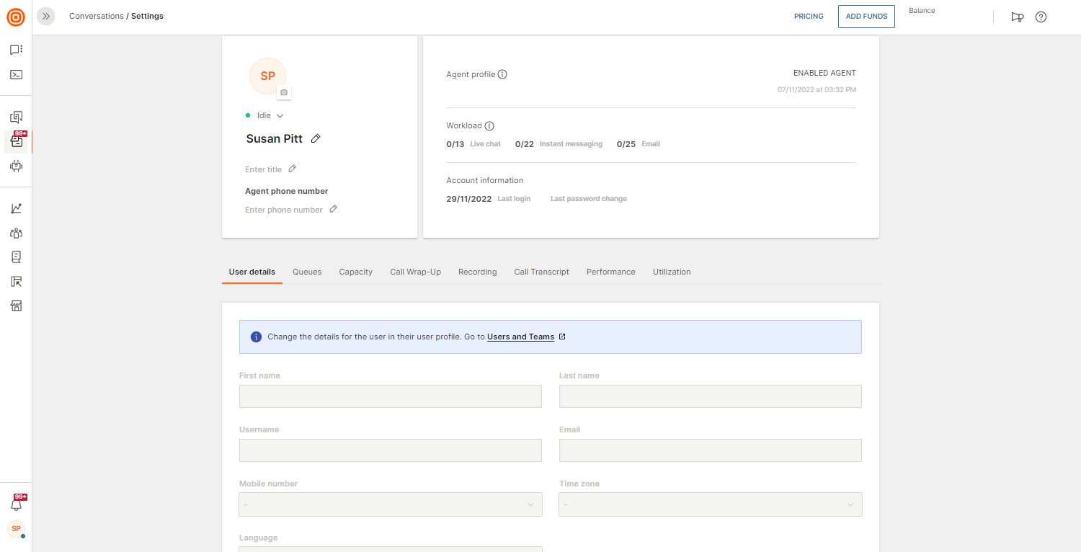Viewport: 1081px width, 552px height.
Task: Expand the sidebar with double-chevron button
Action: coord(46,16)
